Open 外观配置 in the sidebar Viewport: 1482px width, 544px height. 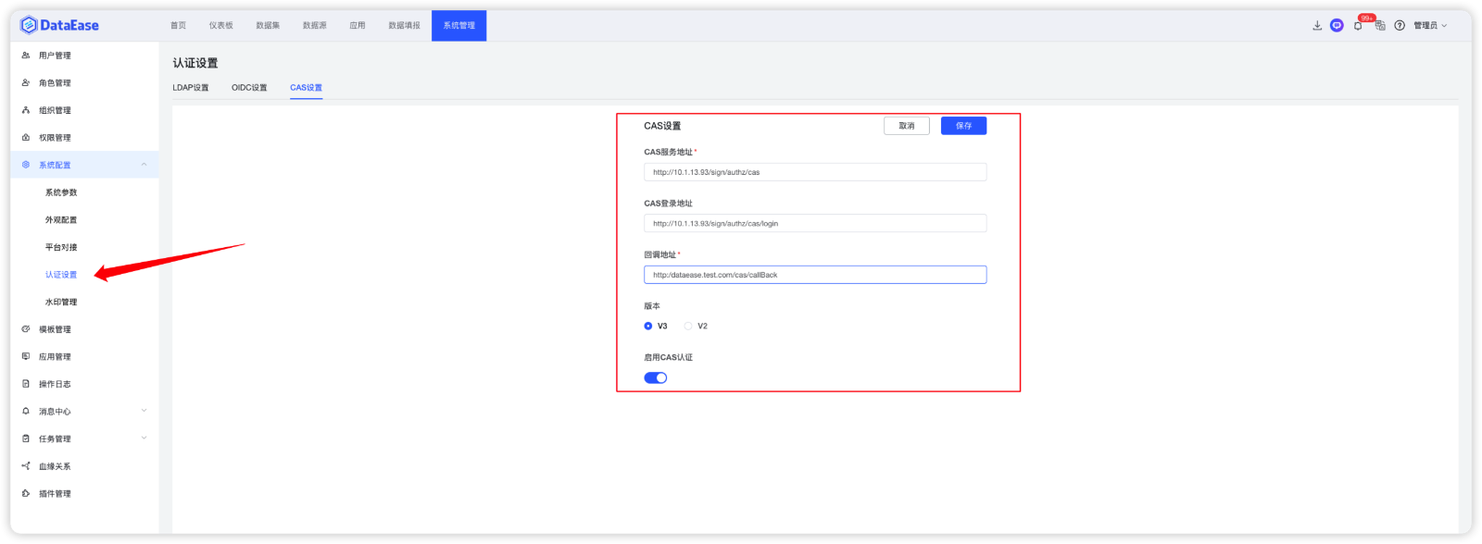tap(61, 220)
